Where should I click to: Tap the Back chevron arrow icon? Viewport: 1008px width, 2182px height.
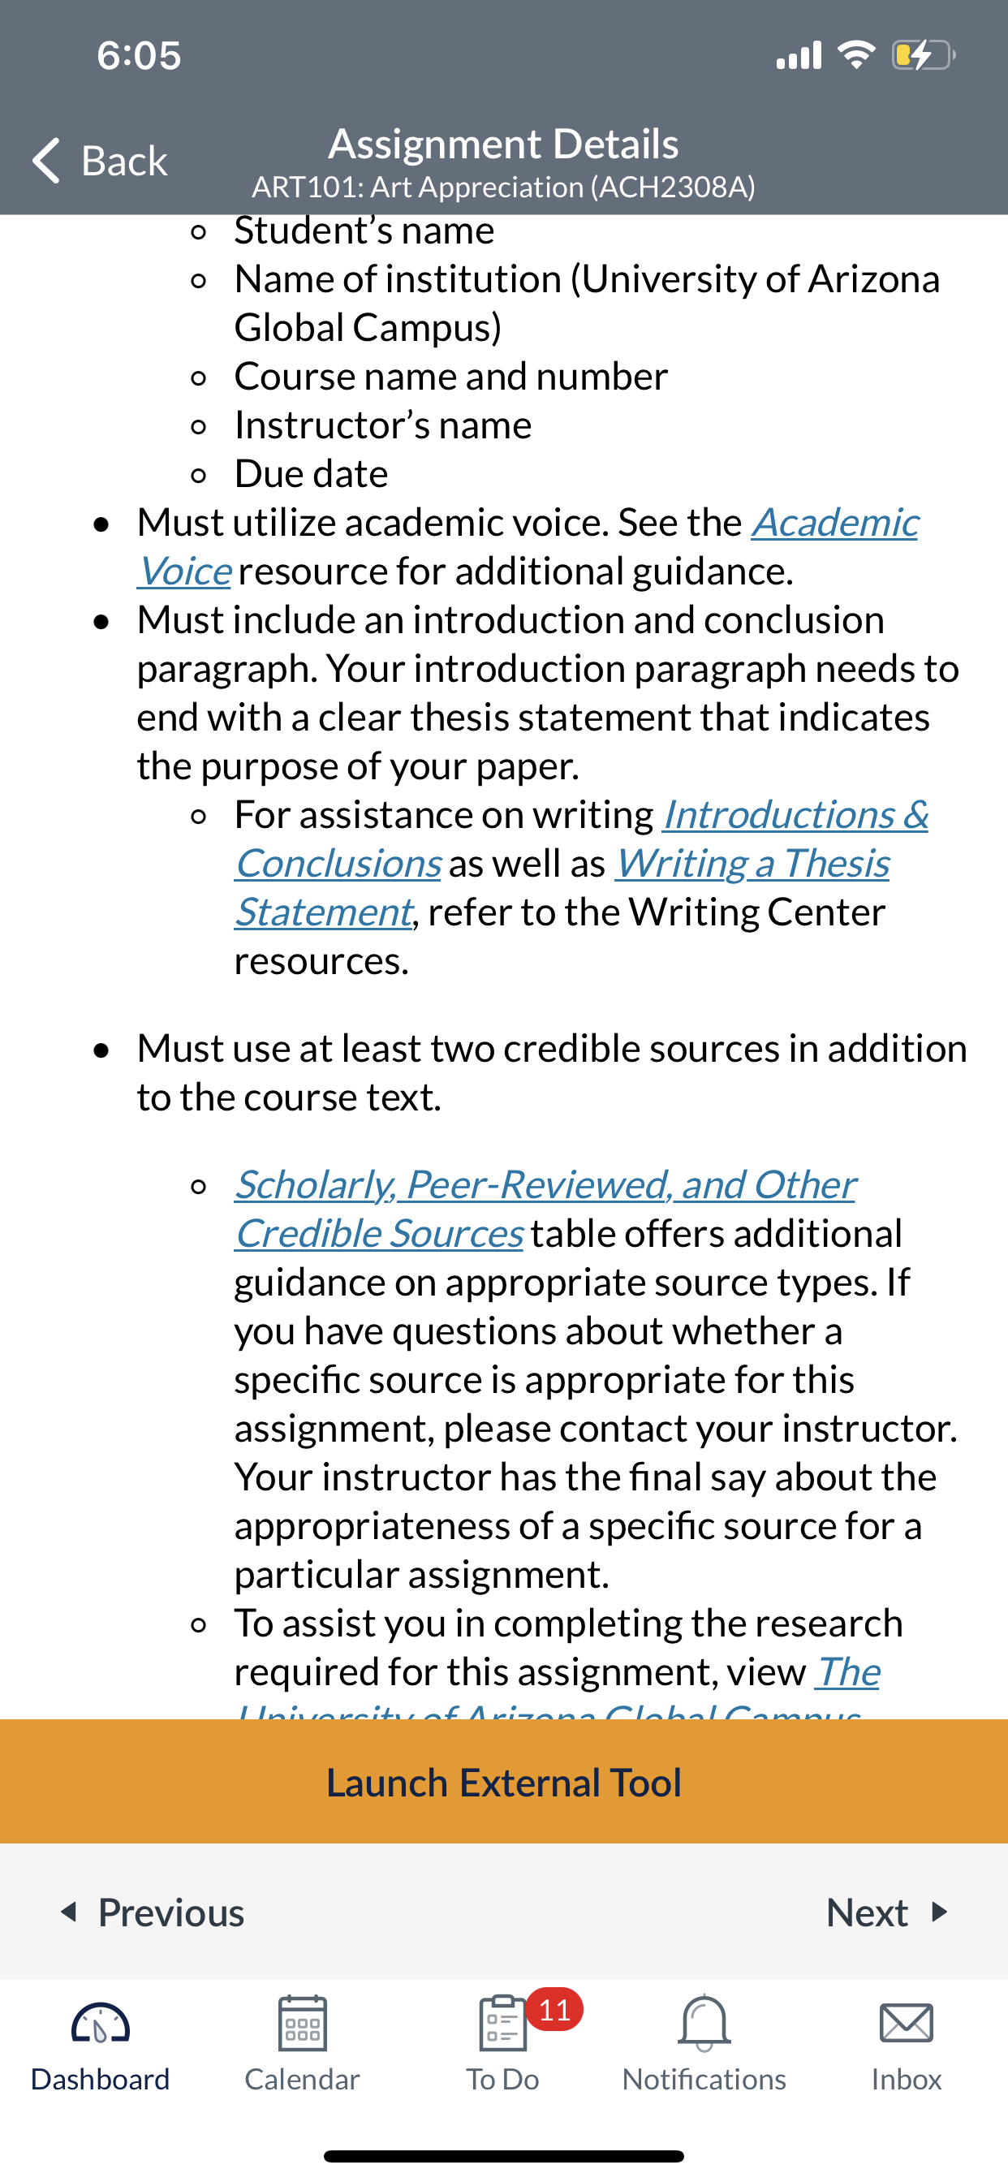[x=46, y=160]
